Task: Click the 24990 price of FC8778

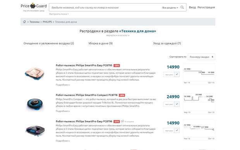Action: pyautogui.click(x=173, y=97)
